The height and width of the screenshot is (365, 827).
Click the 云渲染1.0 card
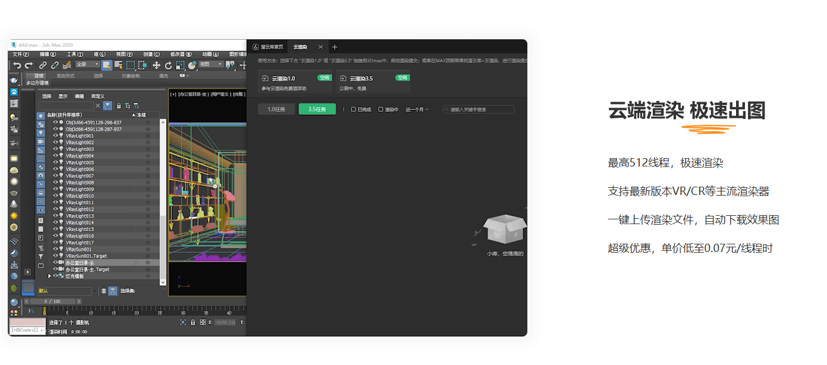point(296,81)
